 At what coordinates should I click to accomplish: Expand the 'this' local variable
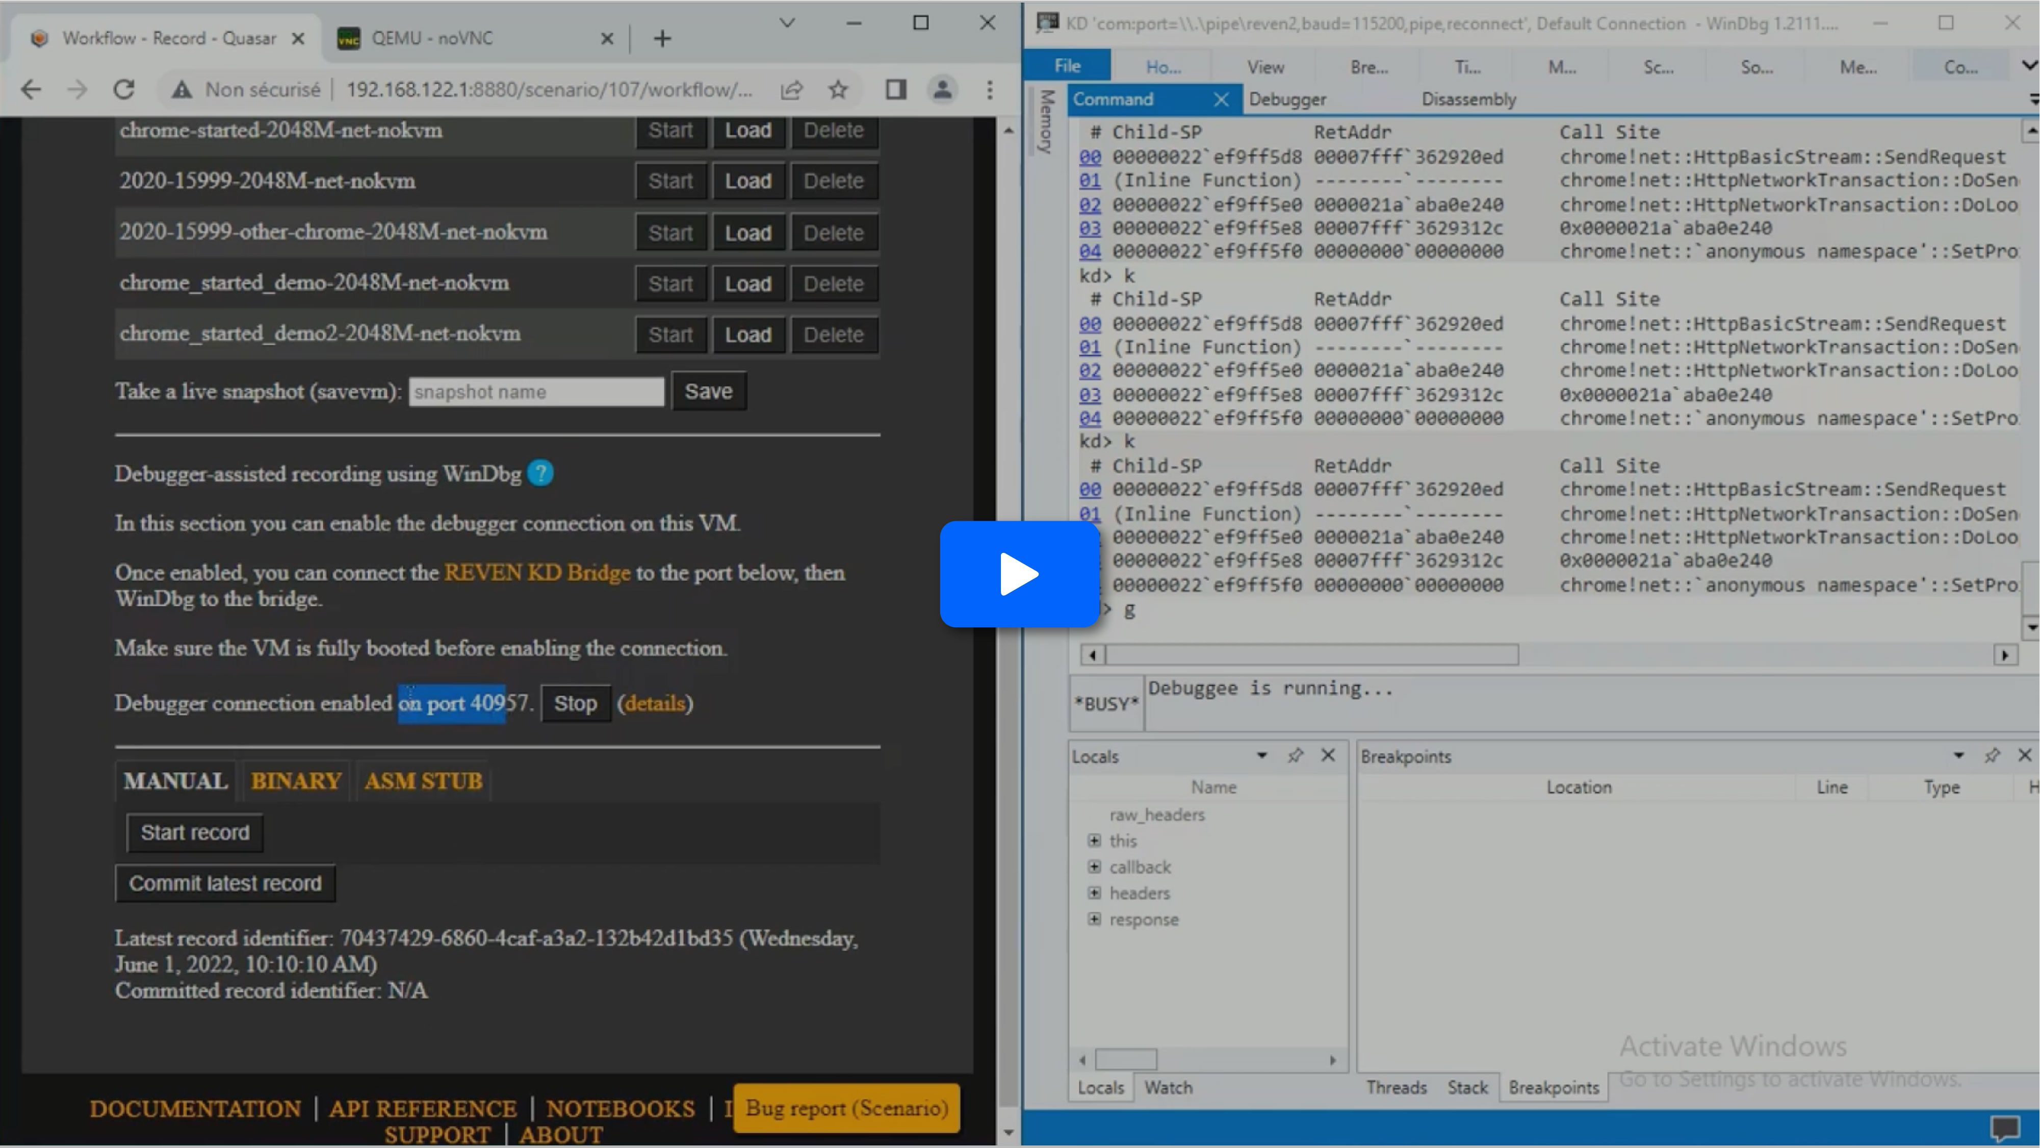[1094, 840]
